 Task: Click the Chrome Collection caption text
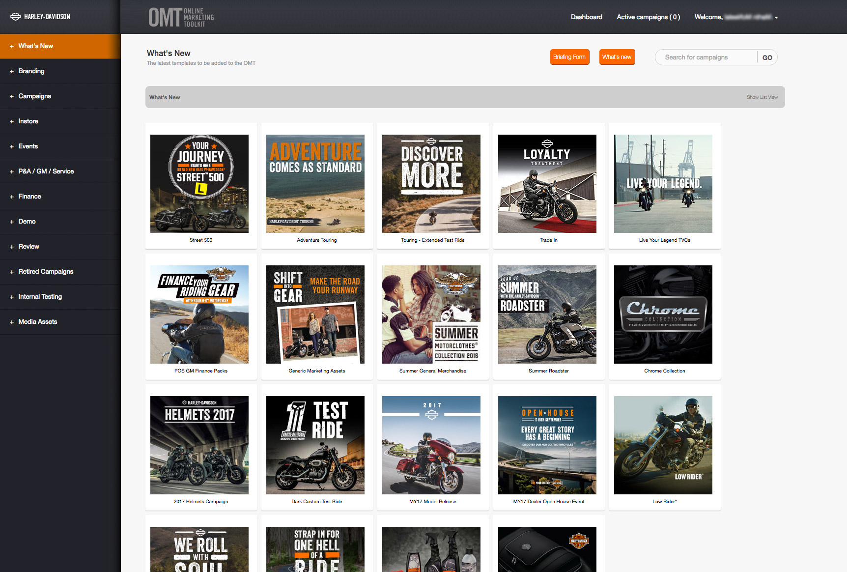[x=665, y=371]
